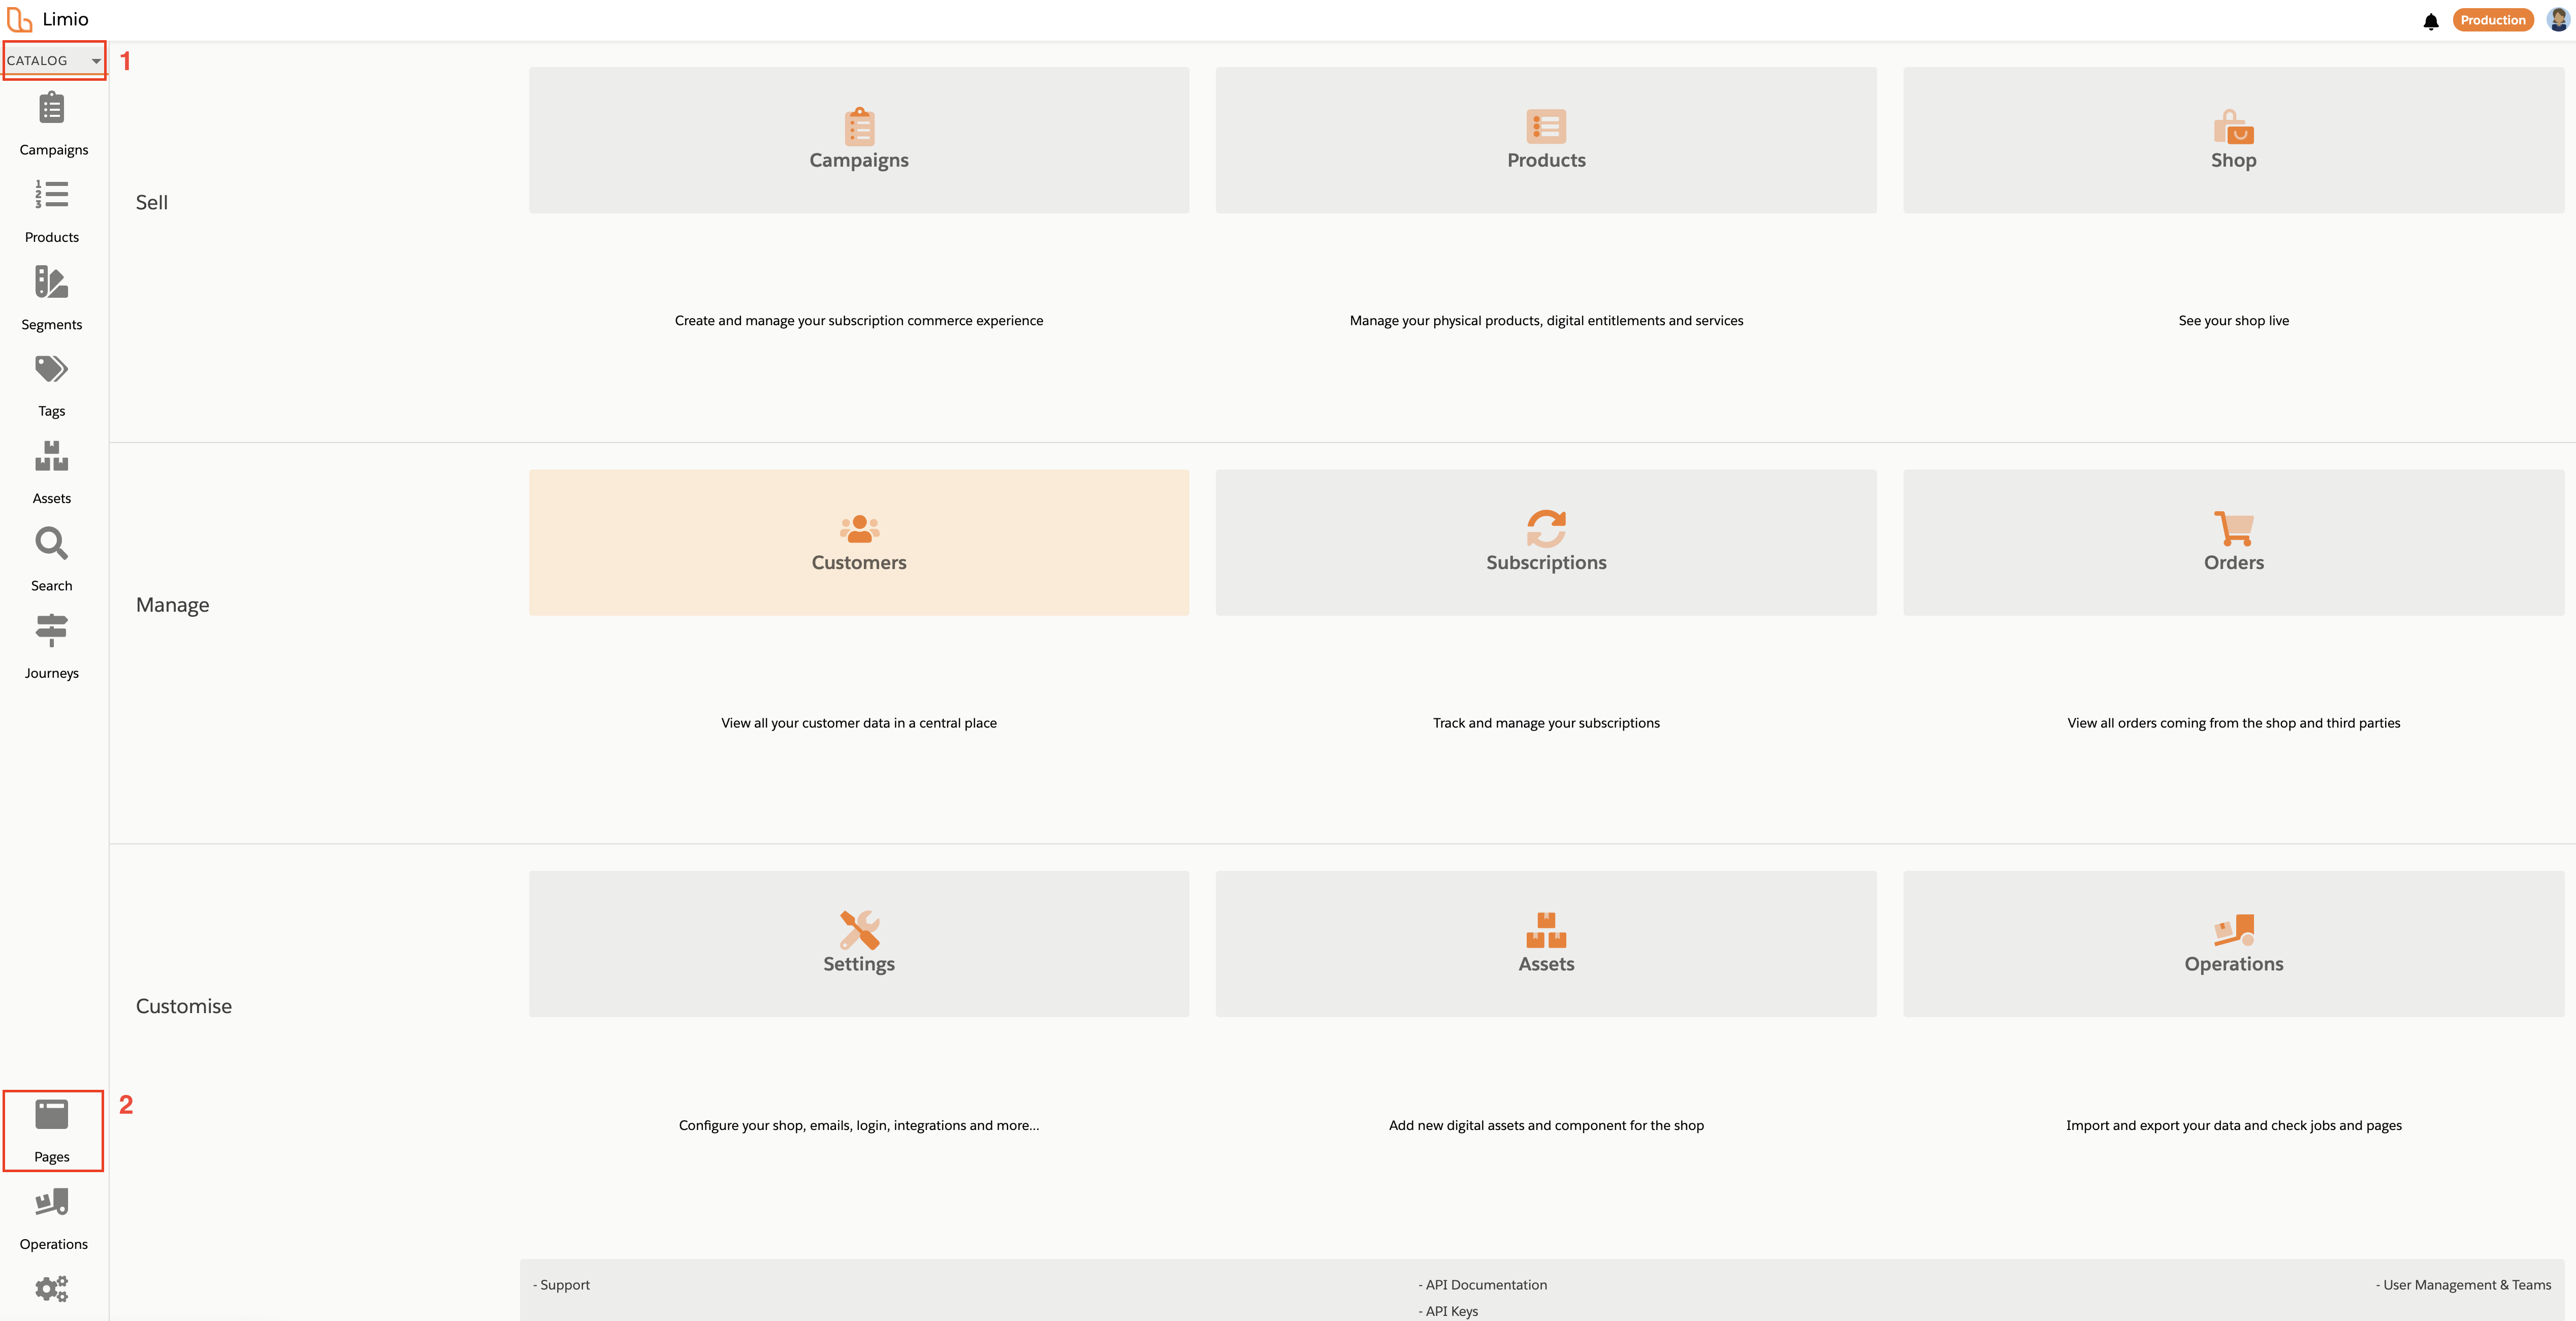
Task: Open the notifications bell
Action: click(x=2431, y=21)
